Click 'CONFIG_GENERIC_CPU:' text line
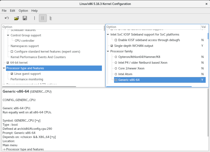This screenshot has height=152, width=210. click(19, 100)
